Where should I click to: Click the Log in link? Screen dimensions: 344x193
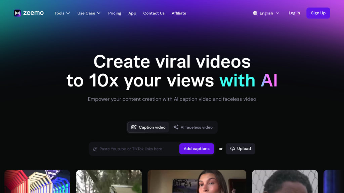[x=294, y=13]
